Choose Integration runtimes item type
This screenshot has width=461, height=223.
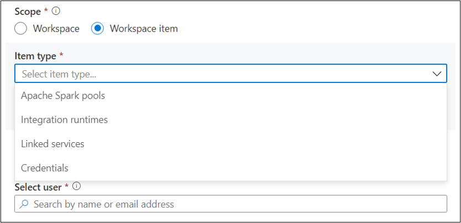64,120
